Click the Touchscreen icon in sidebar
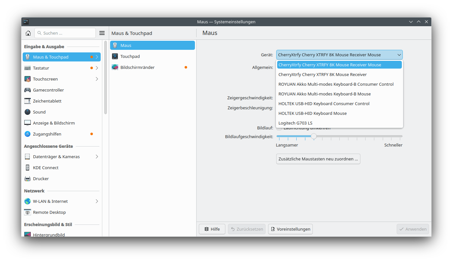The width and height of the screenshot is (453, 262). tap(28, 79)
